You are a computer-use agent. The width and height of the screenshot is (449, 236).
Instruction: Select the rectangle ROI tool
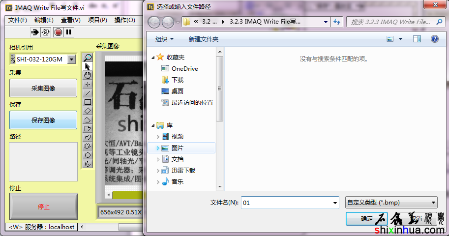pos(88,102)
